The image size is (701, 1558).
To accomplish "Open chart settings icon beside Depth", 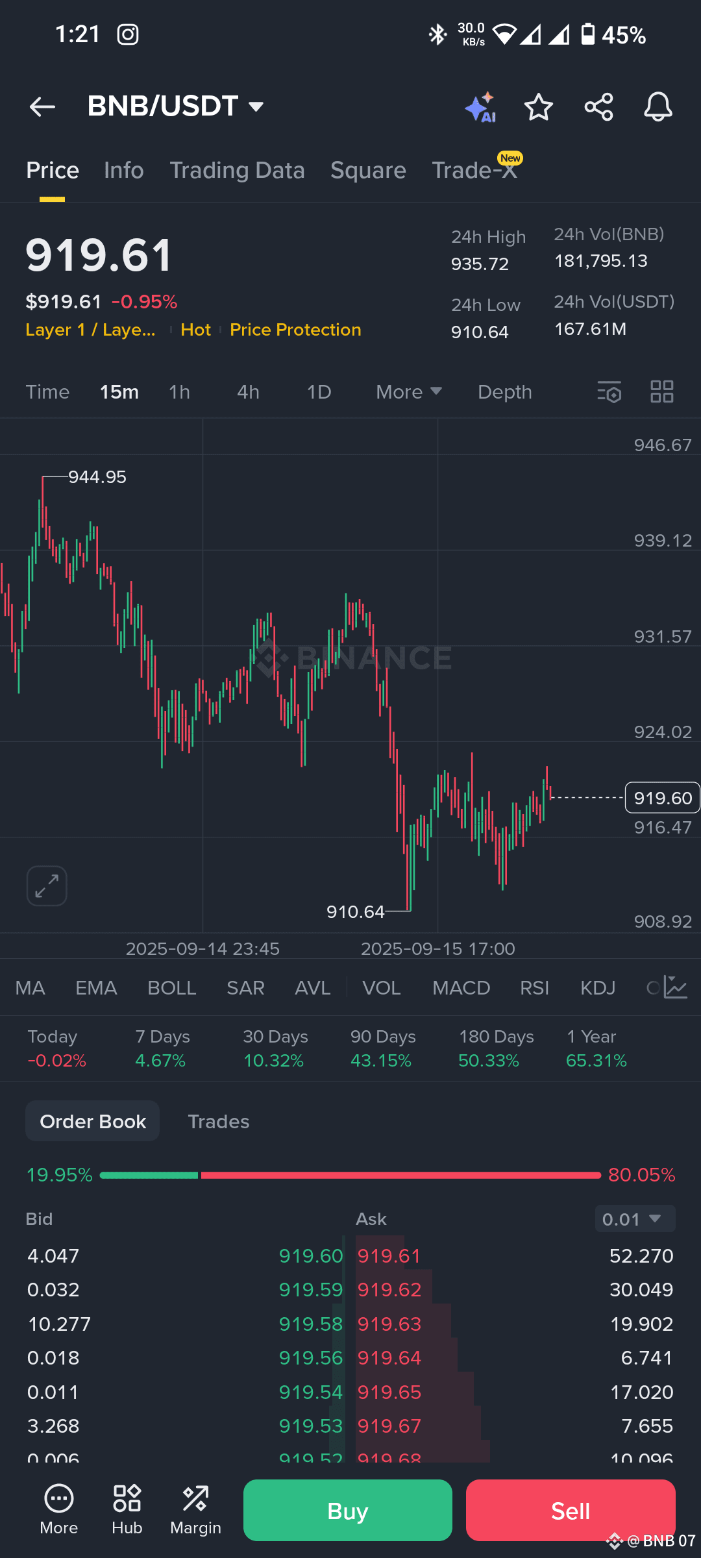I will pos(609,392).
